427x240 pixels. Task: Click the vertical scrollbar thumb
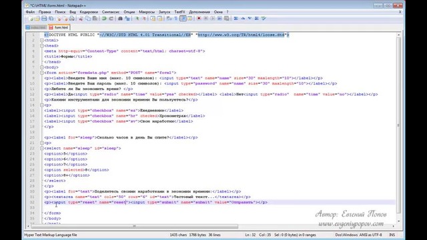pyautogui.click(x=398, y=125)
